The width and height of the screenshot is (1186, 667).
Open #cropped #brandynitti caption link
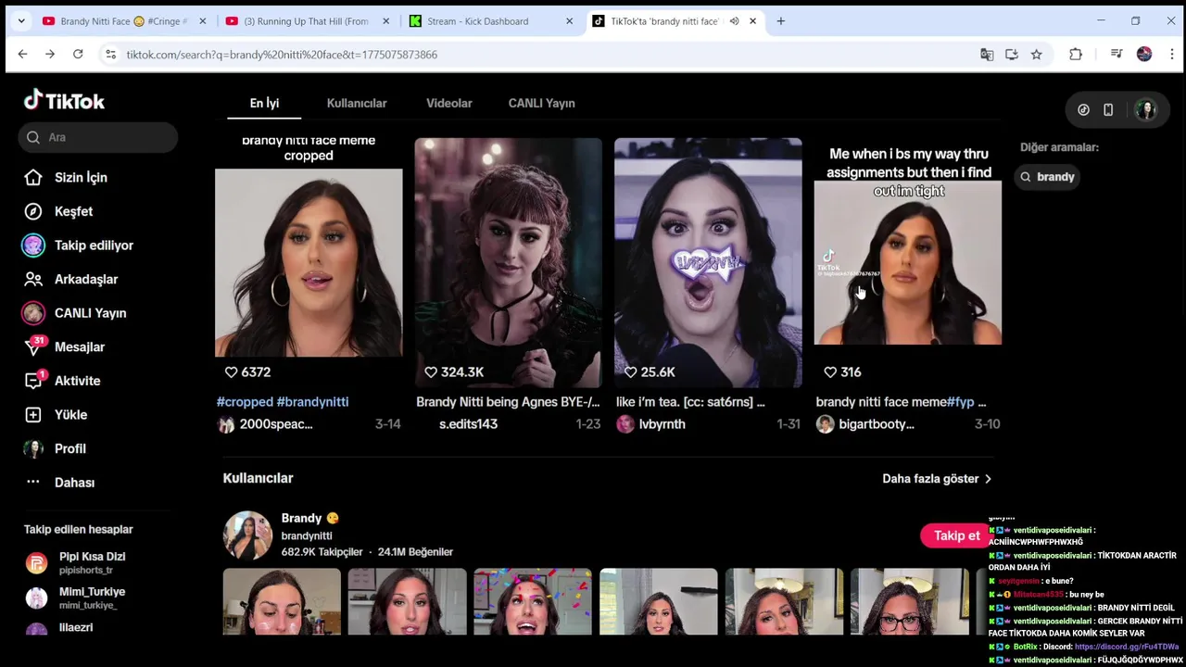(283, 402)
